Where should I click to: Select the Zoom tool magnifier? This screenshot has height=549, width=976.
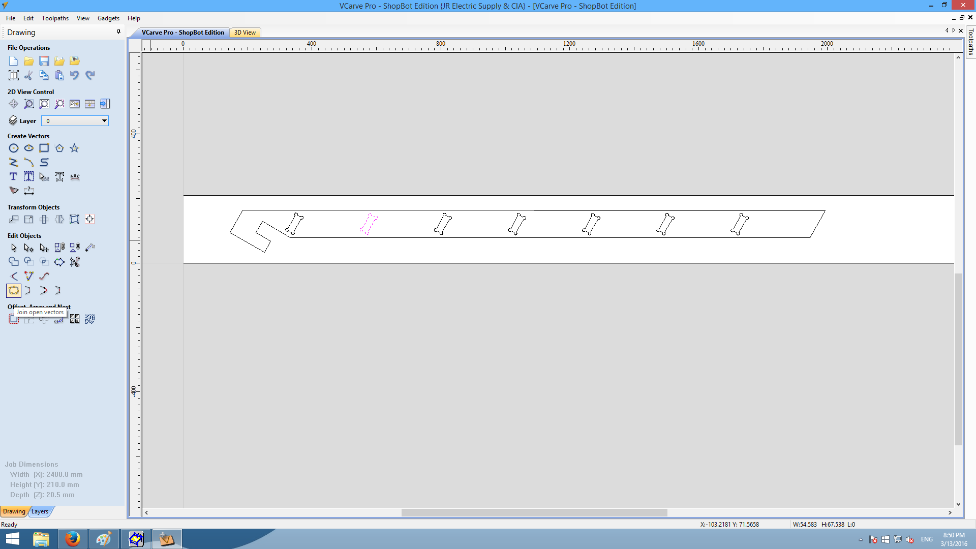29,104
